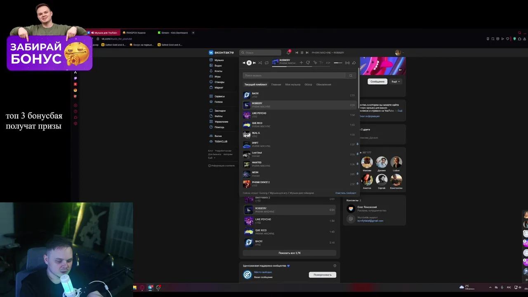Expand the Ещё dropdown beside Сообщение
This screenshot has height=297, width=528.
pos(396,82)
